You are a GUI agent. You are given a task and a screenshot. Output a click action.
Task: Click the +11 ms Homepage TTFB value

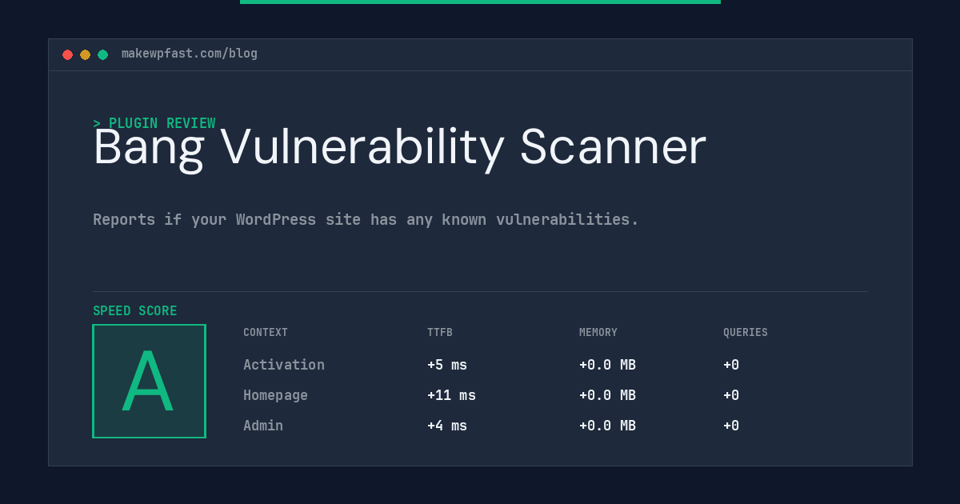coord(451,395)
